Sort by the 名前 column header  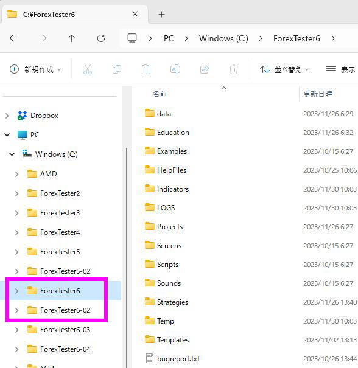pos(160,94)
